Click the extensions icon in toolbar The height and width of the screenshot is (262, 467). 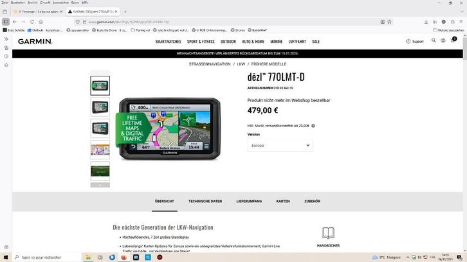[452, 22]
